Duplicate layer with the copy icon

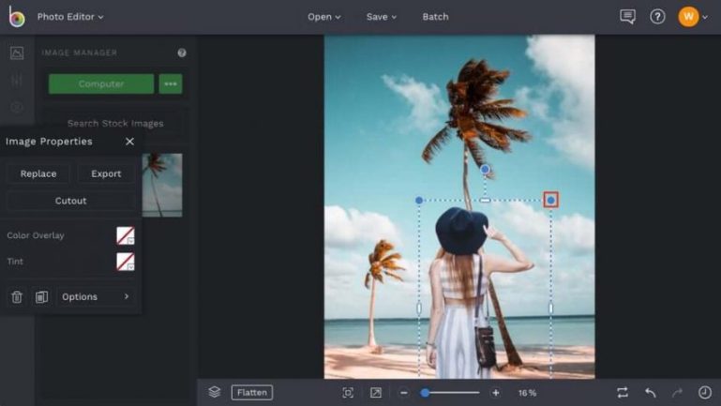[x=41, y=297]
